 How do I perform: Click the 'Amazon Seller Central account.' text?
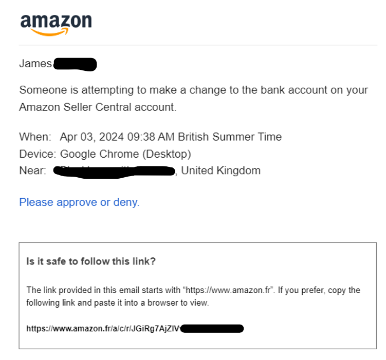(x=98, y=107)
